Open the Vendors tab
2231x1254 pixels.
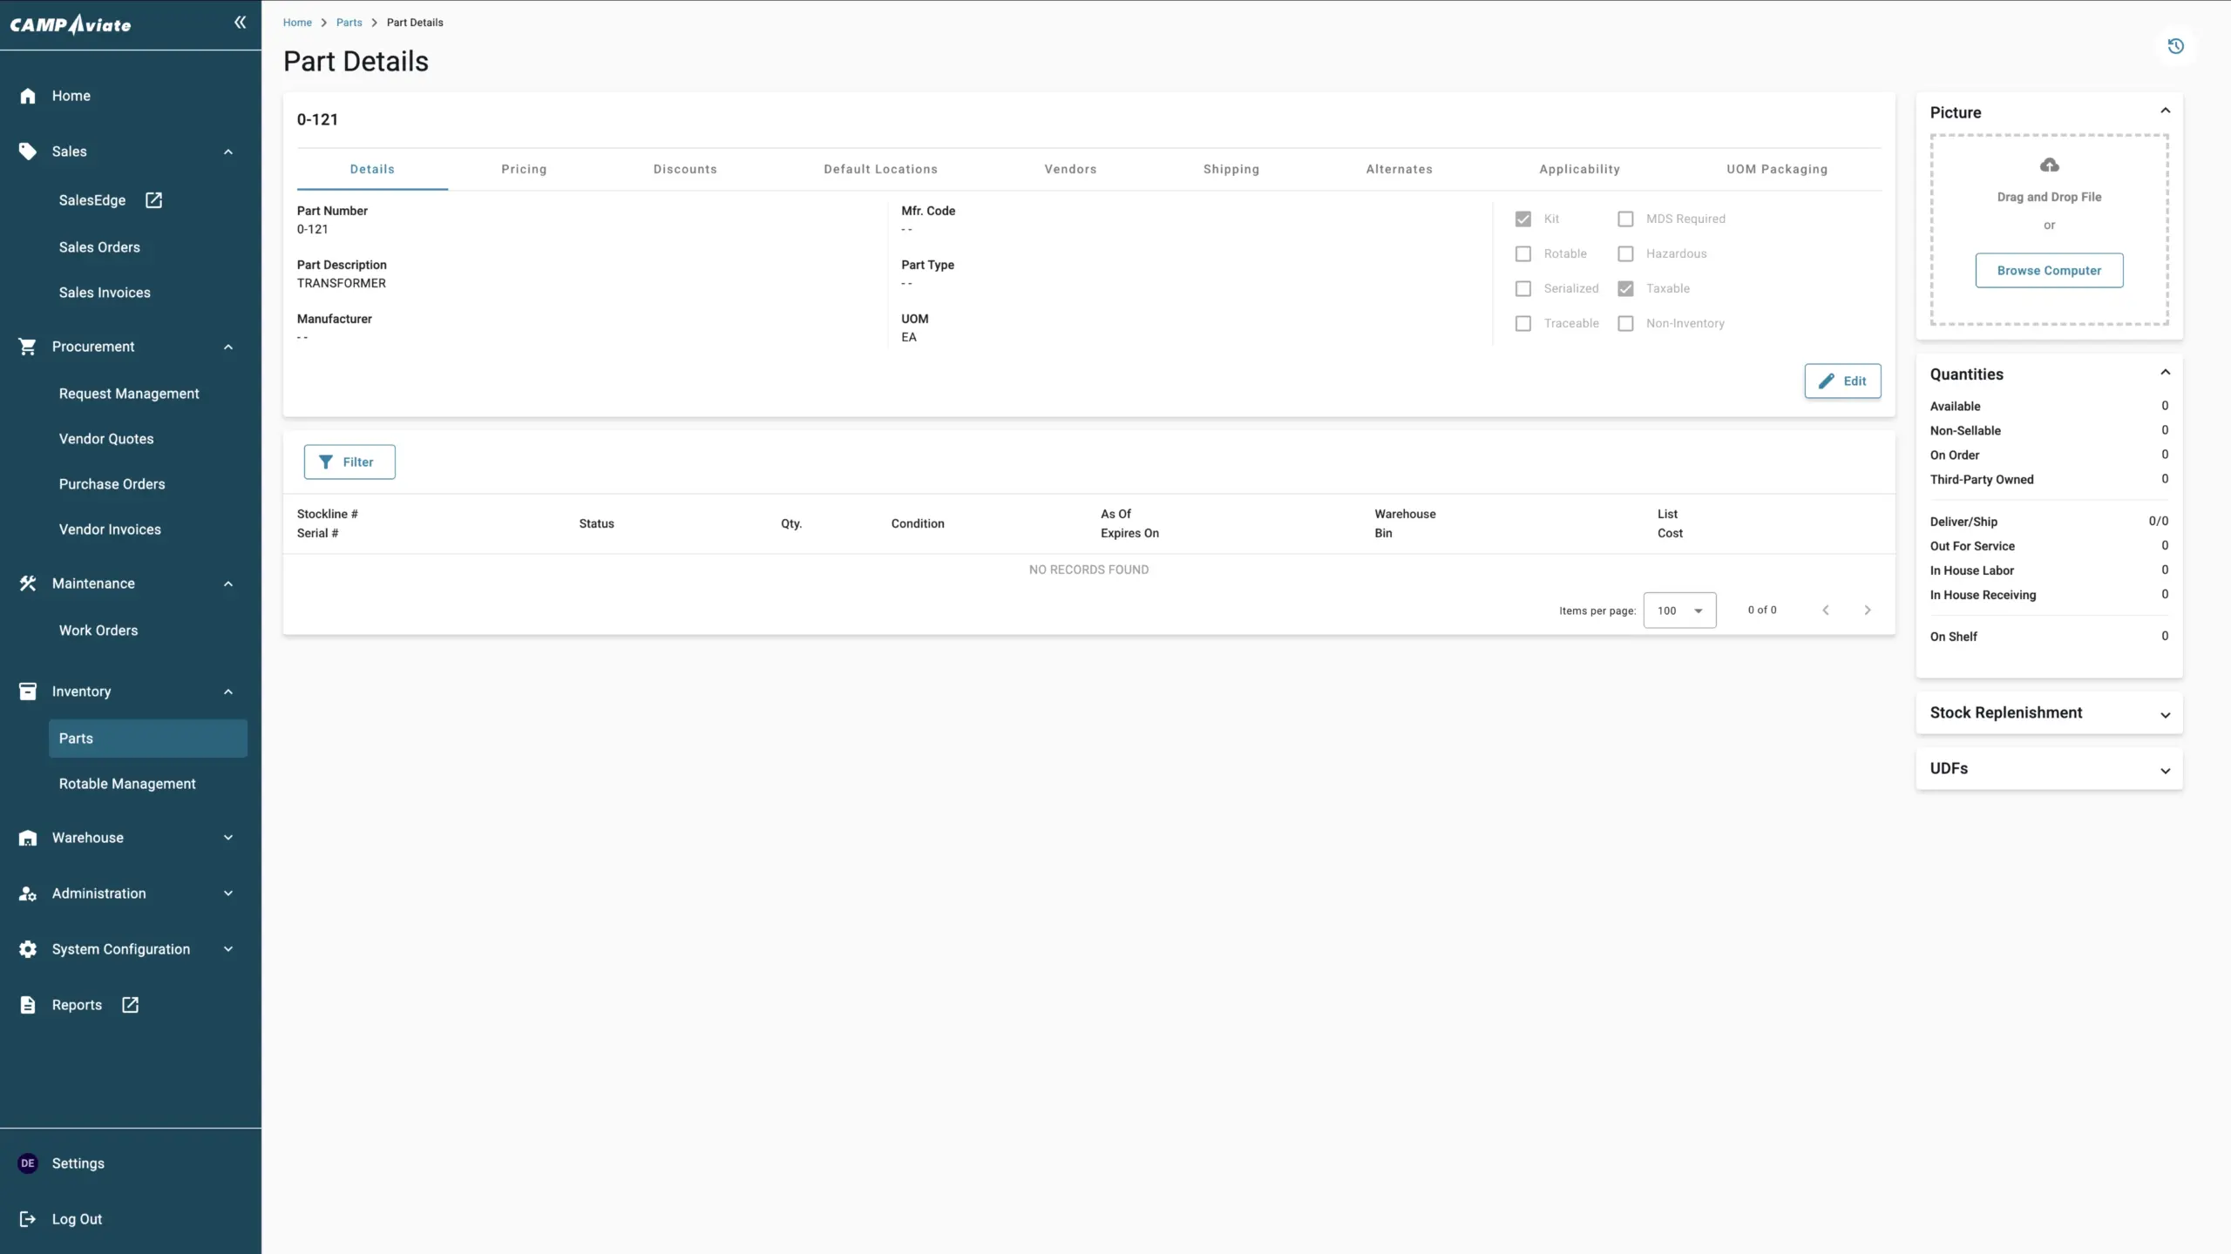(1070, 169)
